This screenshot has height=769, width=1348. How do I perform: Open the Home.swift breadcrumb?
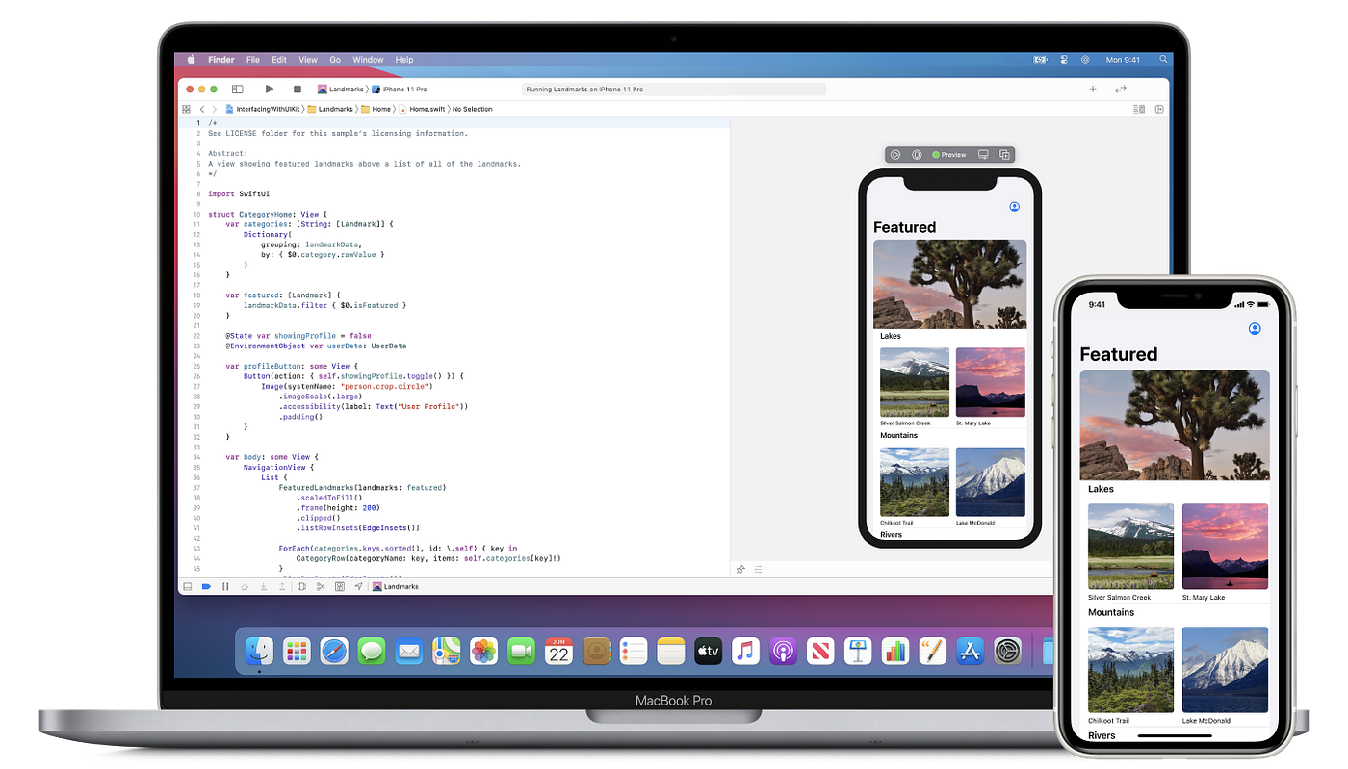point(421,109)
